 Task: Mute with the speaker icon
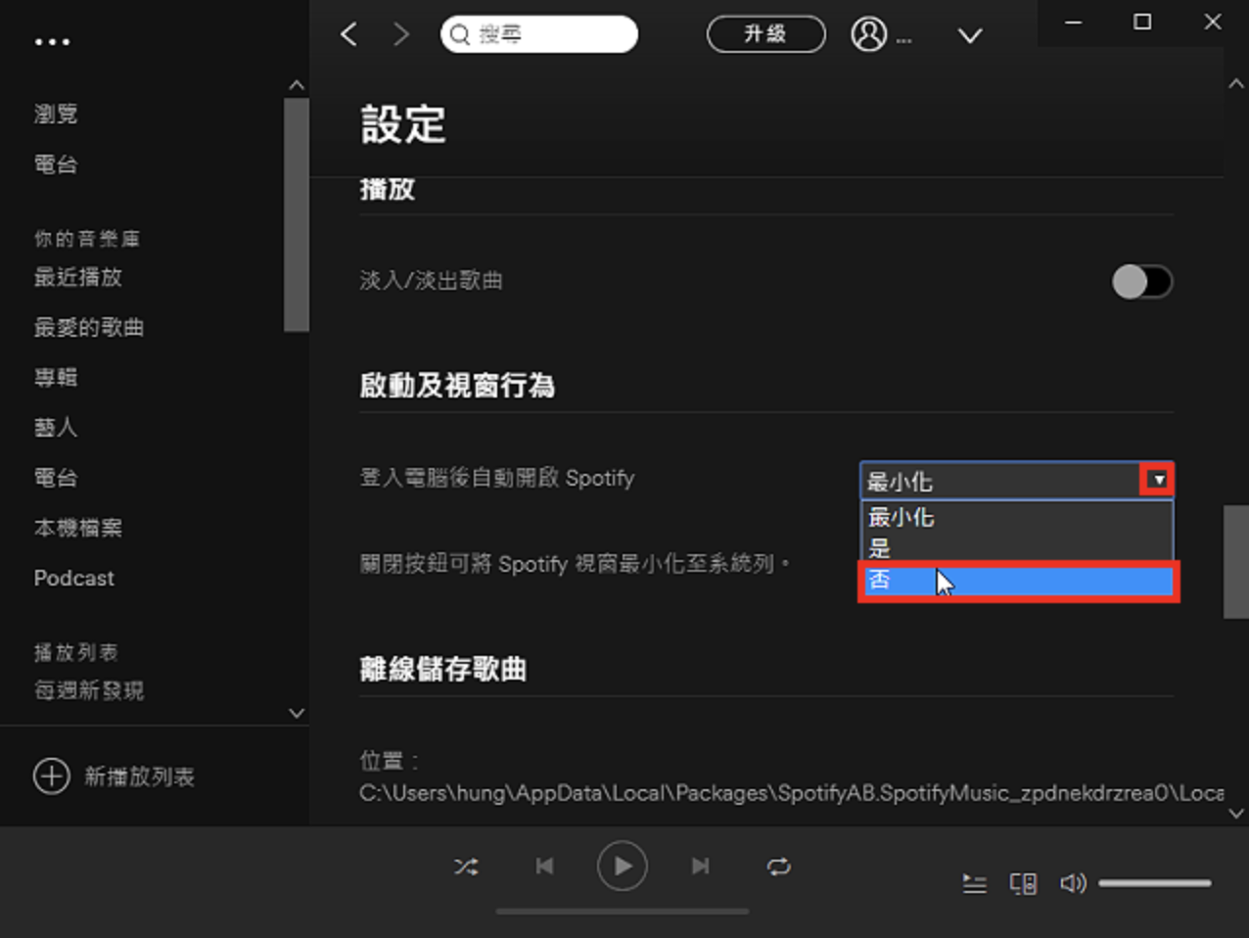pyautogui.click(x=1073, y=883)
